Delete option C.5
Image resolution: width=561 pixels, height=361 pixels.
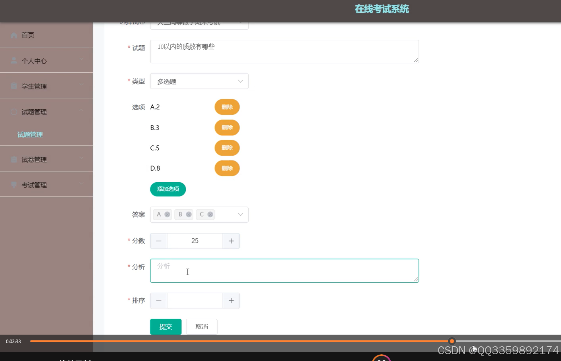point(227,148)
